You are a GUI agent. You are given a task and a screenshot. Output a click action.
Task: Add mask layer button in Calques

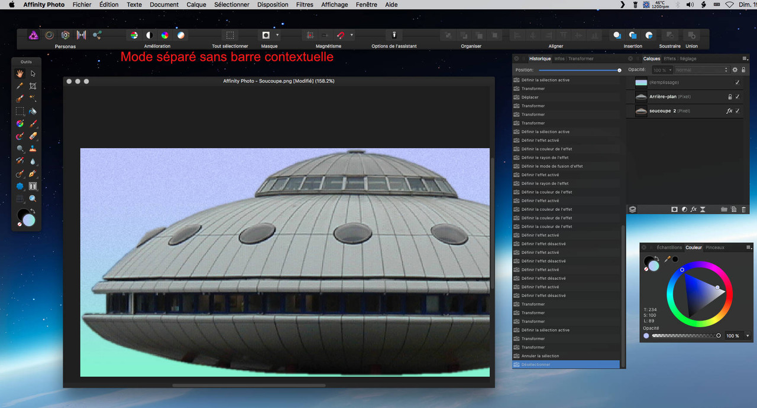(674, 209)
